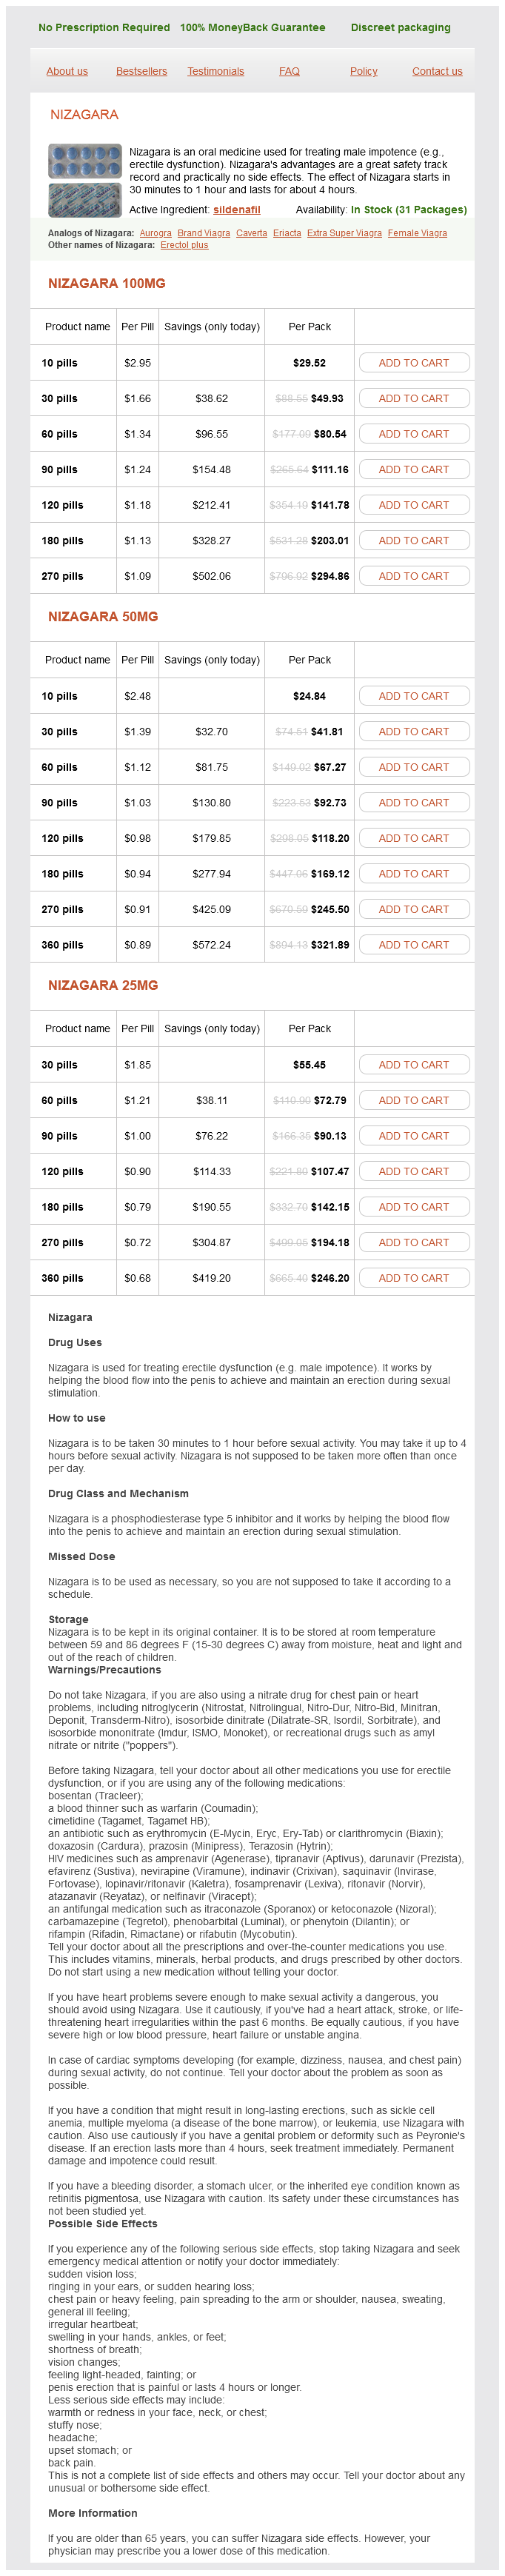
Task: View the Policy page
Action: [x=363, y=71]
